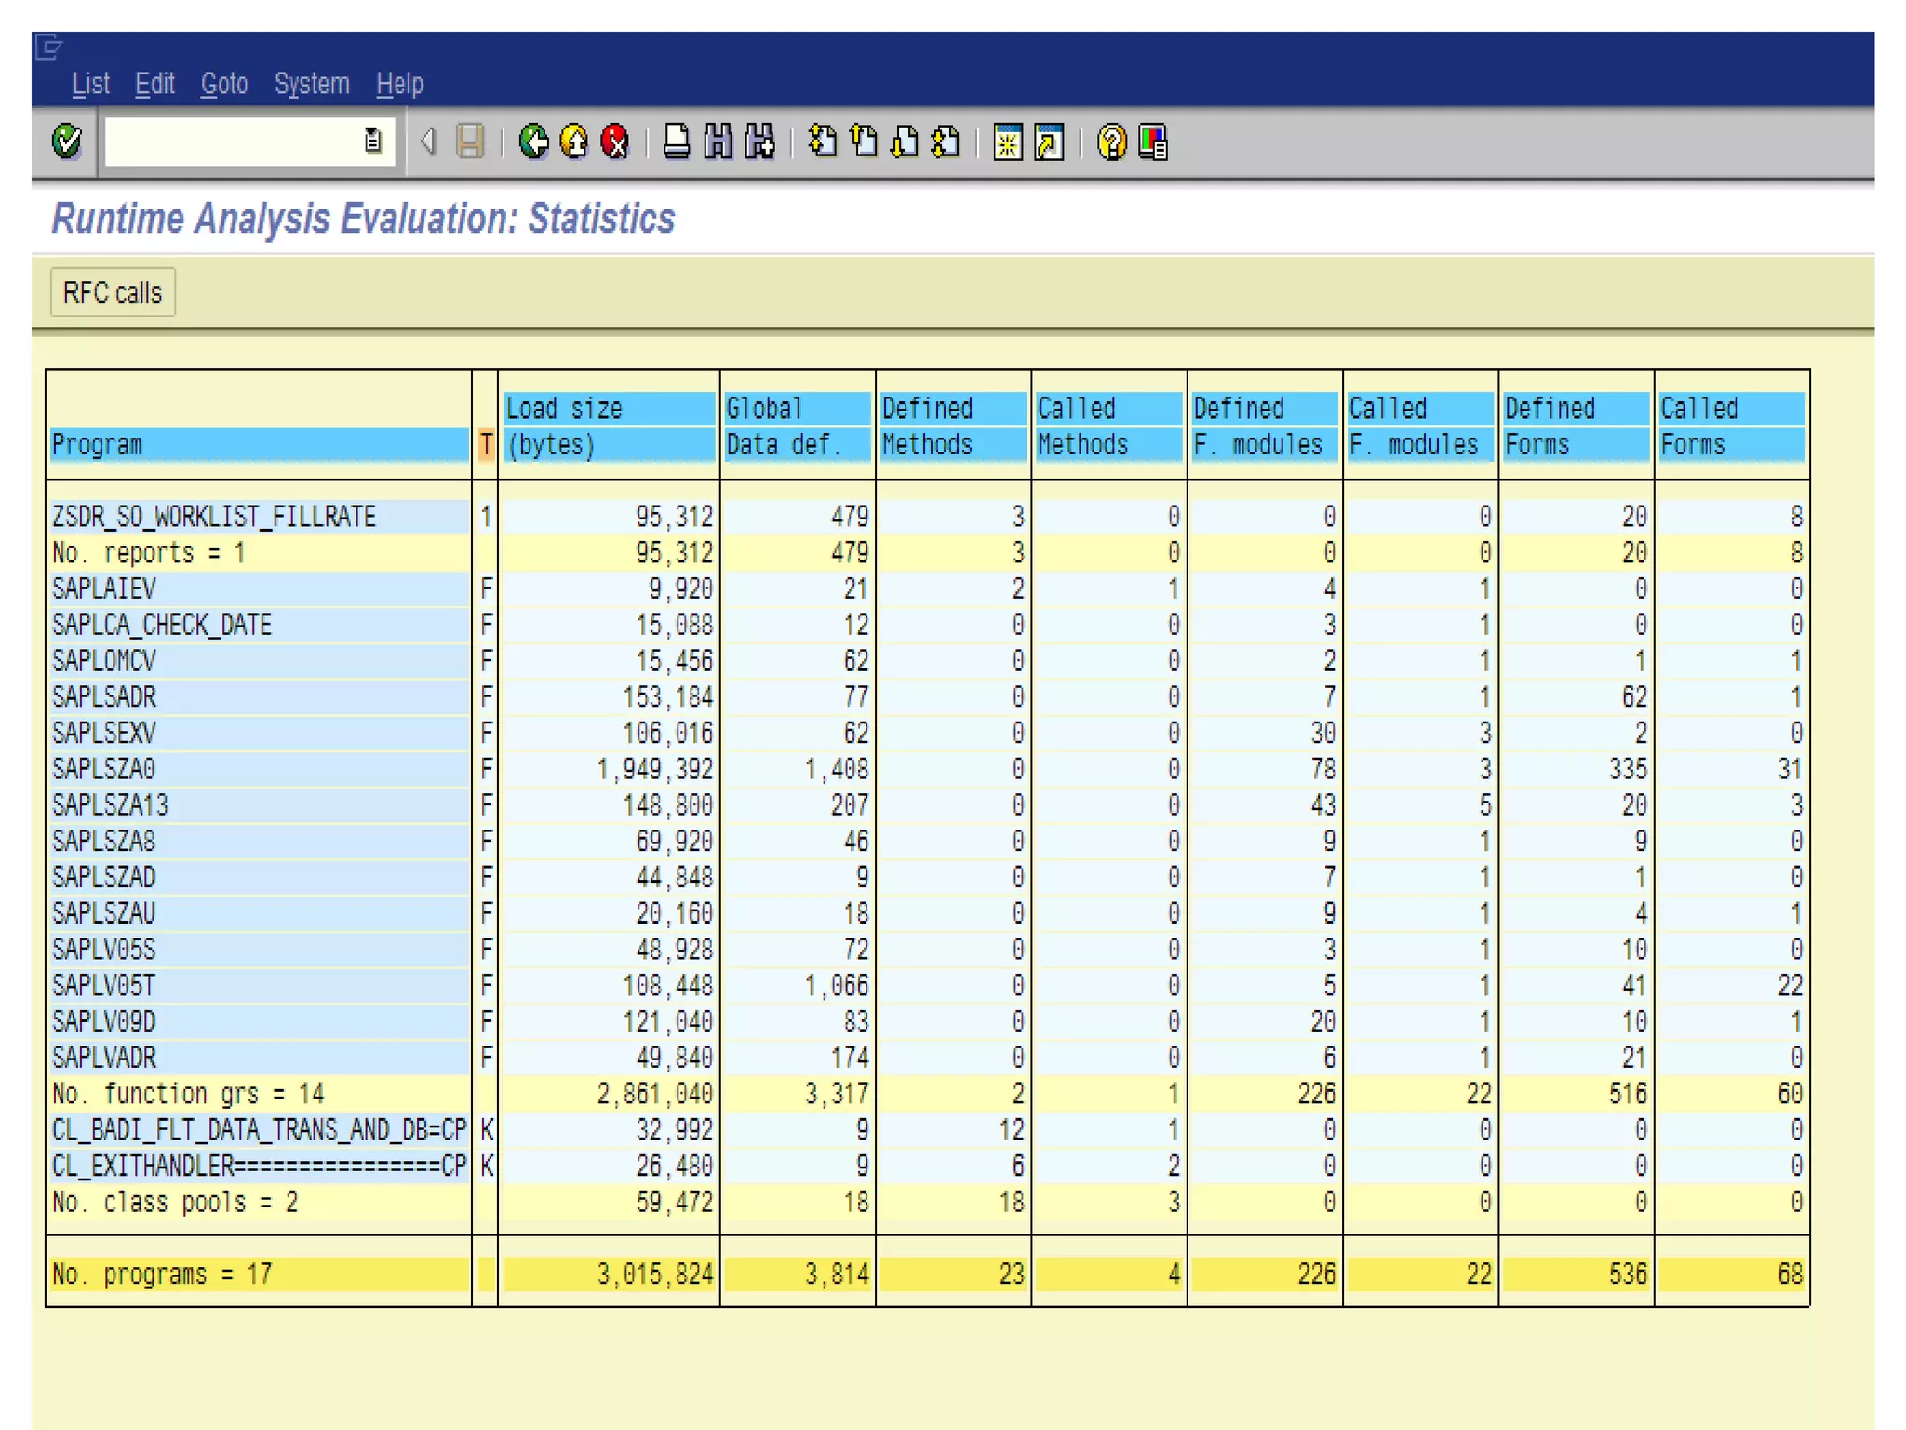The height and width of the screenshot is (1430, 1906).
Task: Click the yellow Exit icon
Action: (575, 142)
